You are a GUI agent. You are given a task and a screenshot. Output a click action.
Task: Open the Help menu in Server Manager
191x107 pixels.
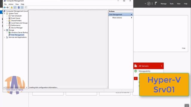click(186, 4)
